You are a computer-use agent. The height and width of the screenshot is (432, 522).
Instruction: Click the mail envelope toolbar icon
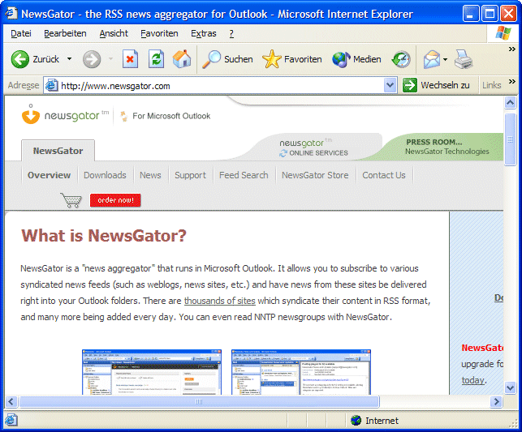click(x=432, y=59)
